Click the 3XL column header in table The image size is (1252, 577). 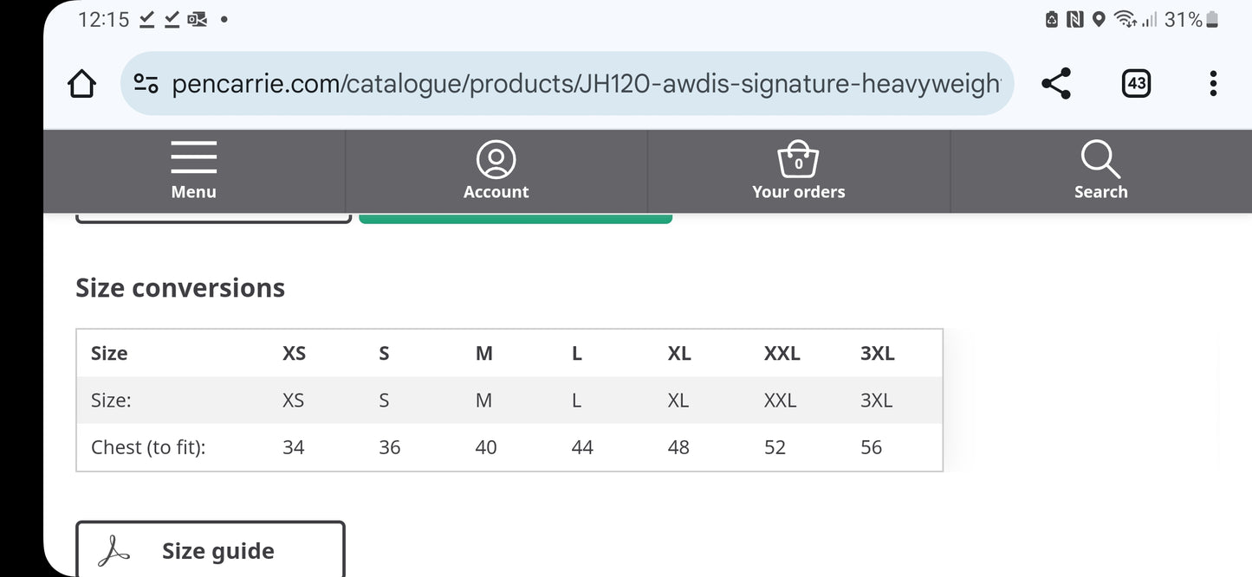[x=877, y=353]
